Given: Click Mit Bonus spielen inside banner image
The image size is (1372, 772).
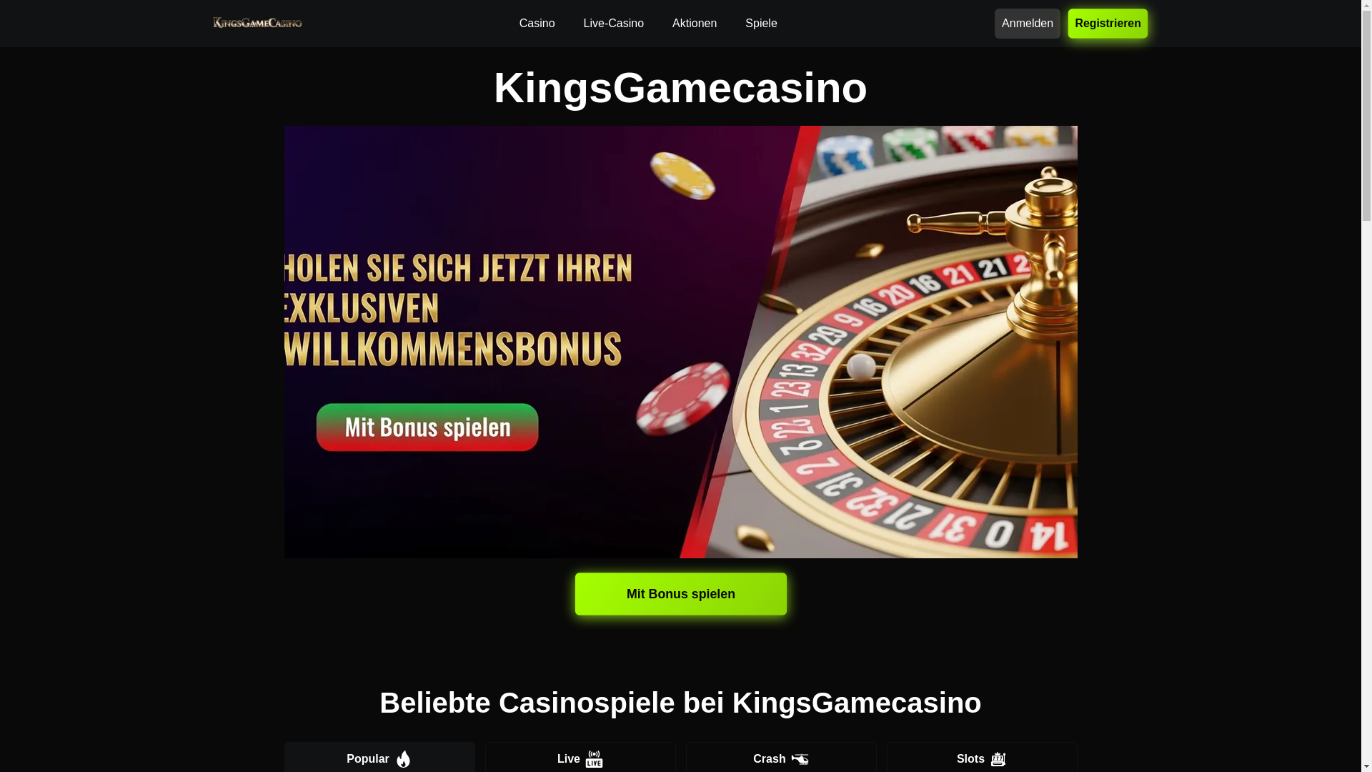Looking at the screenshot, I should pos(427,427).
